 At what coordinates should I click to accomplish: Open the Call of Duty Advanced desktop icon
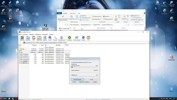[3, 27]
